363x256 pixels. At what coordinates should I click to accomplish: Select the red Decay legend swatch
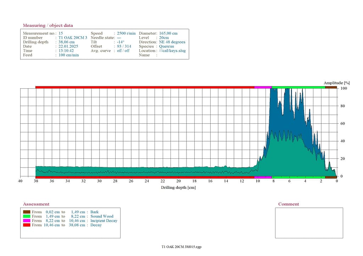pos(27,225)
